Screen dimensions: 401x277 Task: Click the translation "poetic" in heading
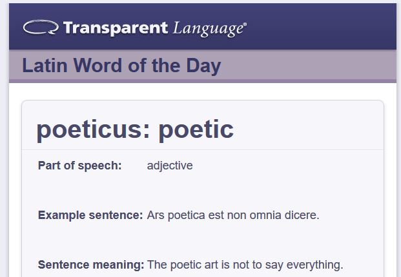196,129
